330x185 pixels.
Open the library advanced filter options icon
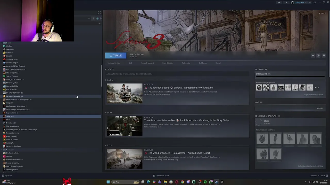click(100, 23)
